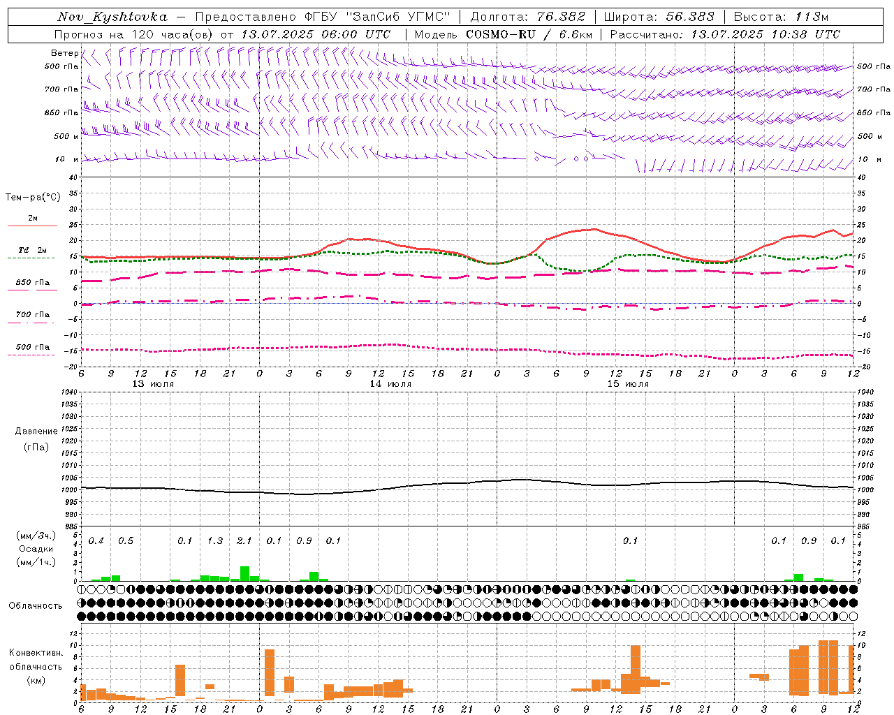Viewport: 894px width, 715px height.
Task: Click the 'Тем-ра(°C)' temperature panel label
Action: click(33, 198)
